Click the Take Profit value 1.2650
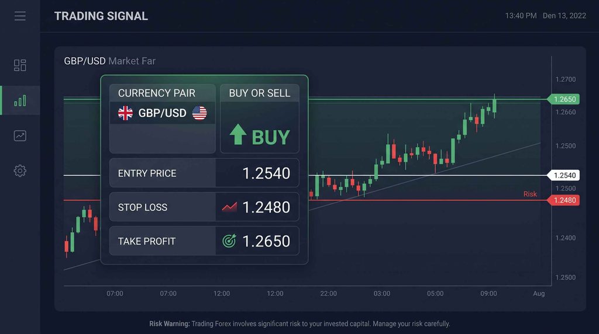This screenshot has width=599, height=334. 266,241
